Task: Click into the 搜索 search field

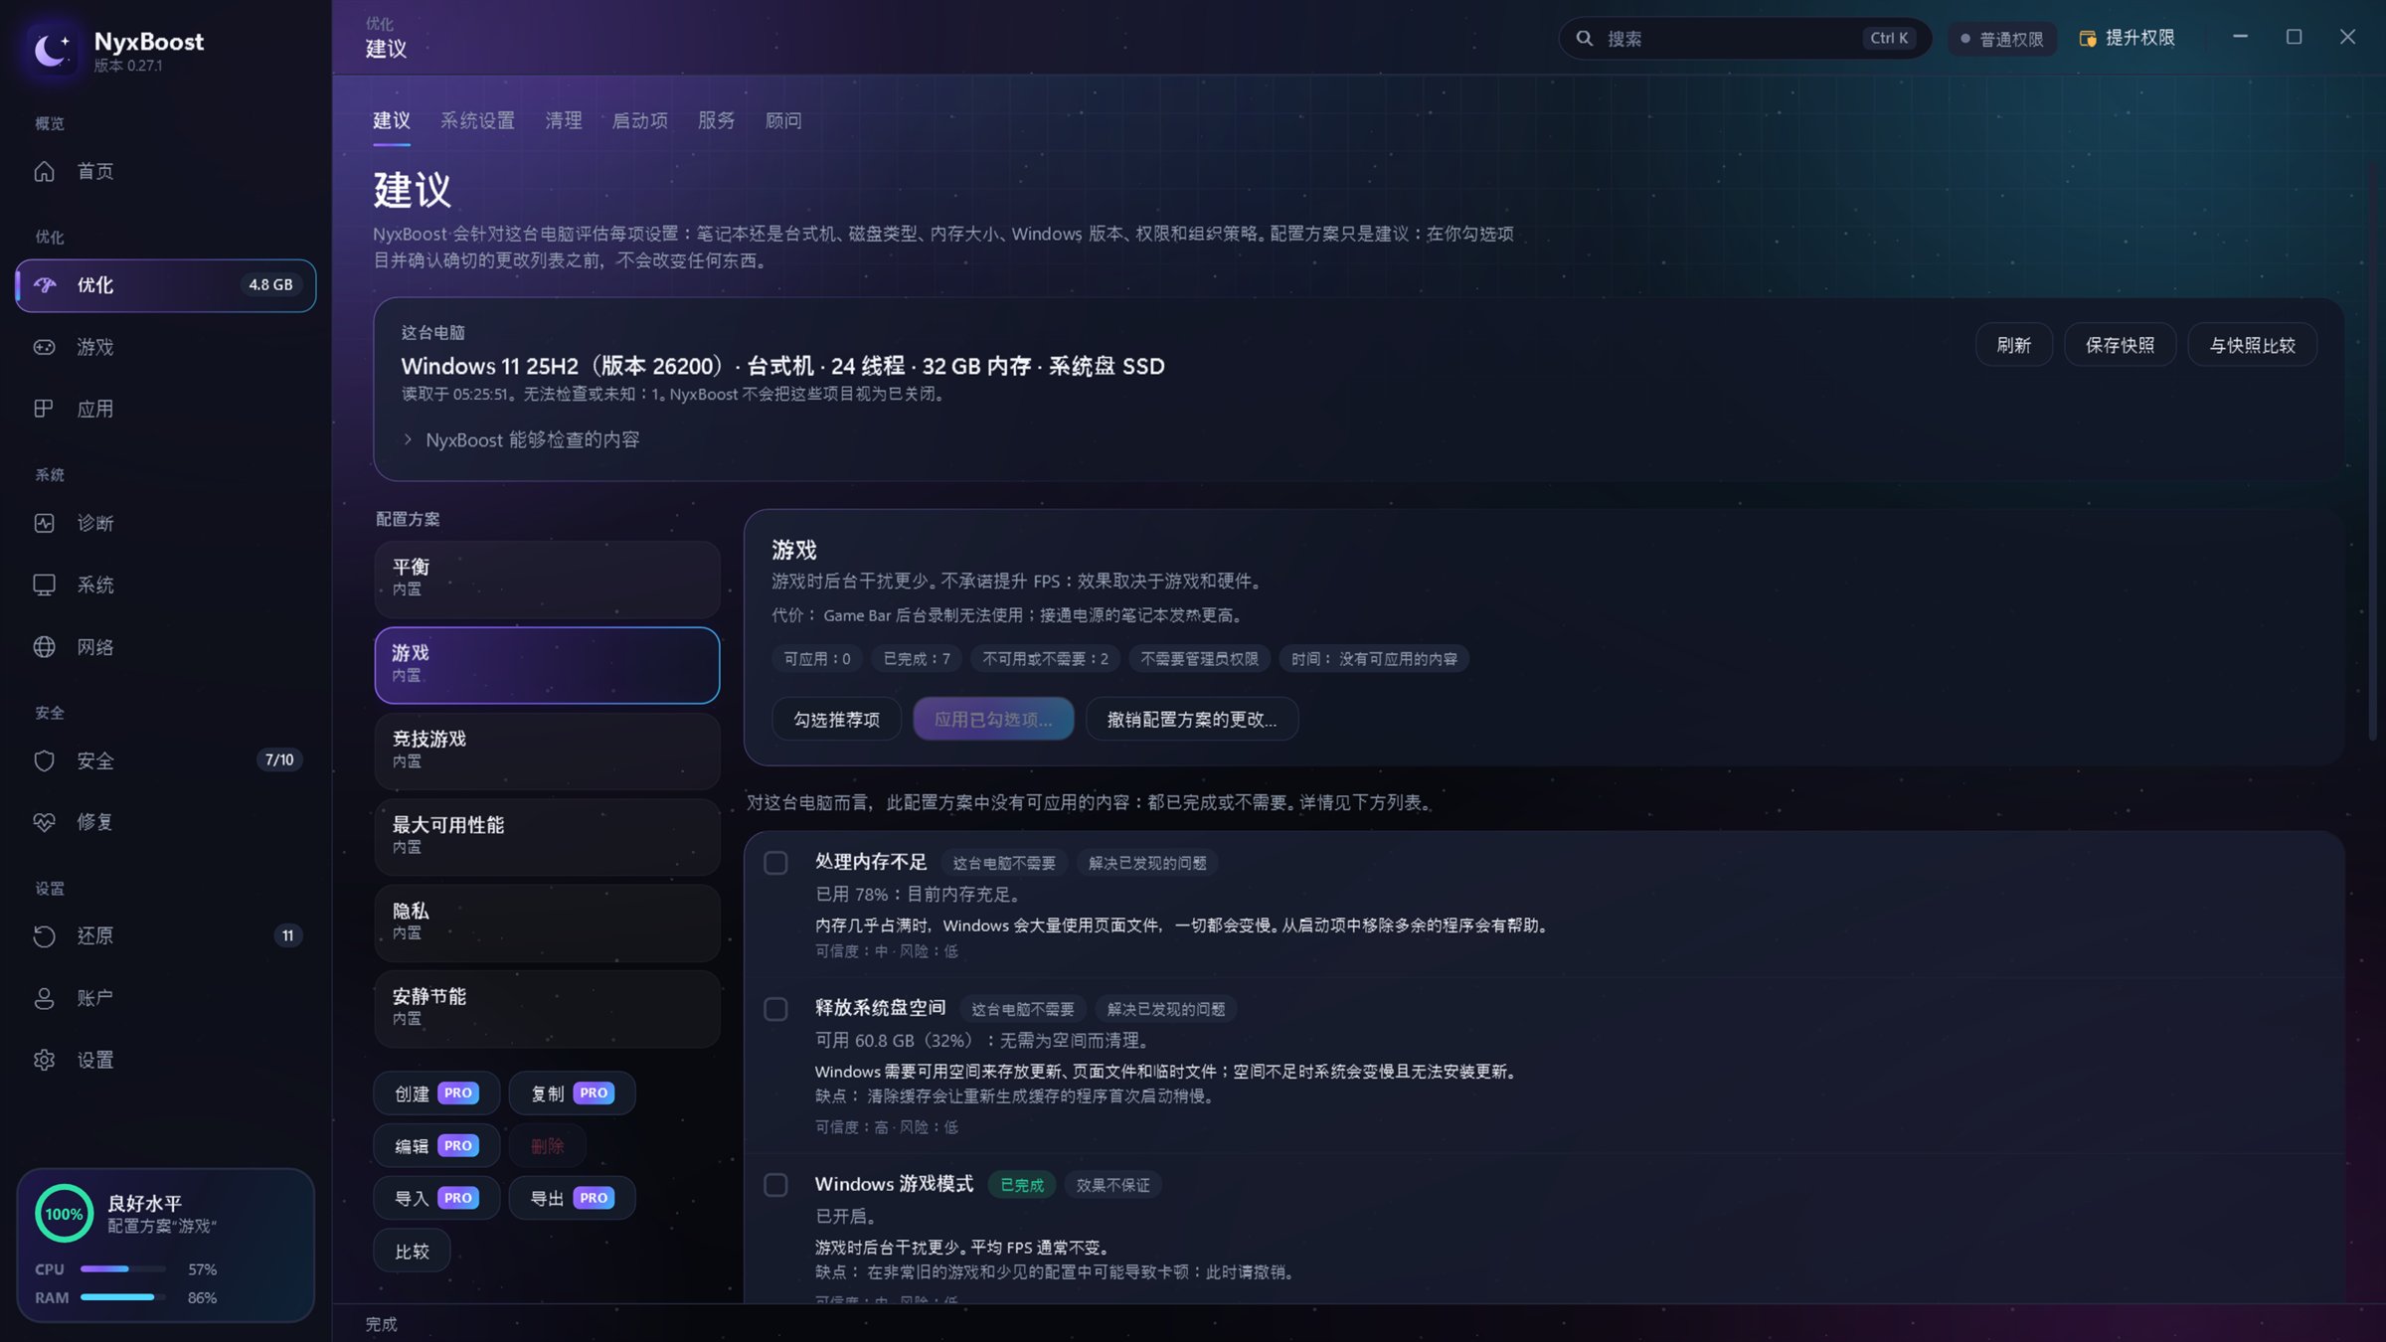Action: [1745, 38]
